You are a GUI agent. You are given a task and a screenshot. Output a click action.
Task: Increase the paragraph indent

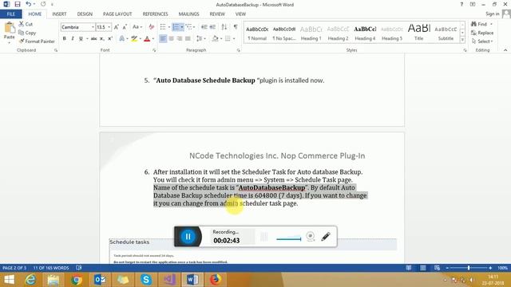click(x=212, y=27)
